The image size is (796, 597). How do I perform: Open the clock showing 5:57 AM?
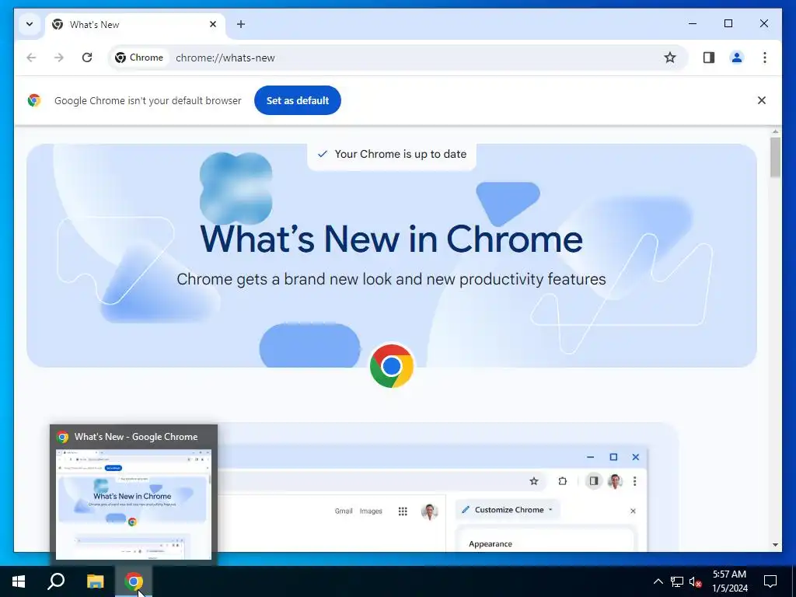click(730, 581)
